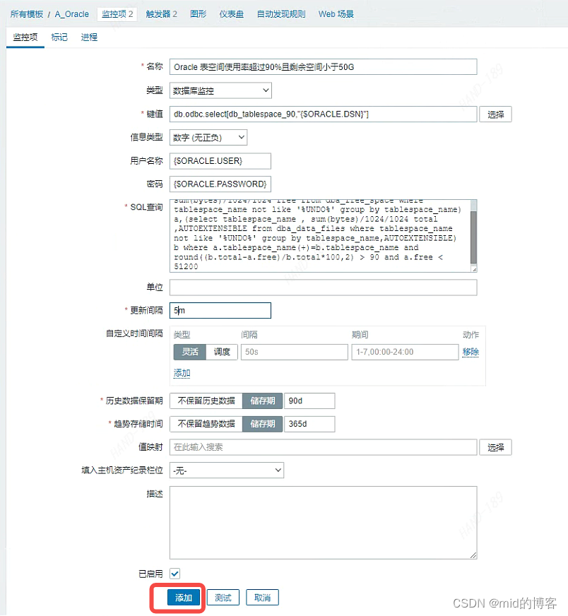Open the 所有模板 breadcrumb link

point(27,14)
